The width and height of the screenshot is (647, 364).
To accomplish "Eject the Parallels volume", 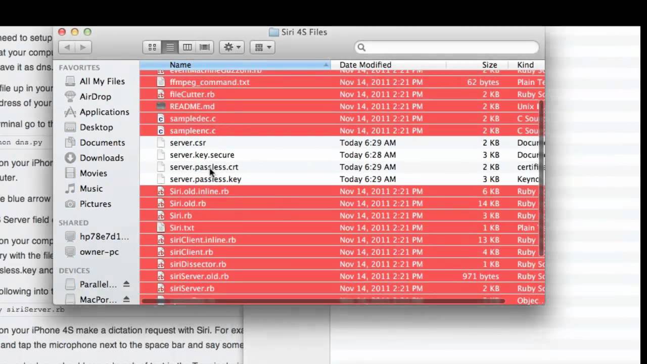I will [x=126, y=285].
